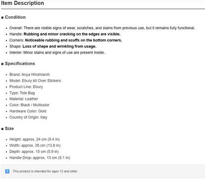Click the 'Country of Origin: Italy' line
This screenshot has height=181, width=205.
coord(29,117)
